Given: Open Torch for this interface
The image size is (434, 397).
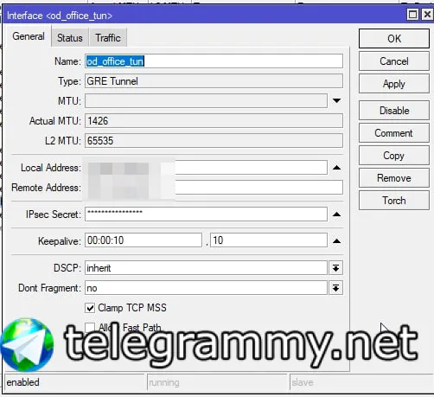Looking at the screenshot, I should (394, 201).
